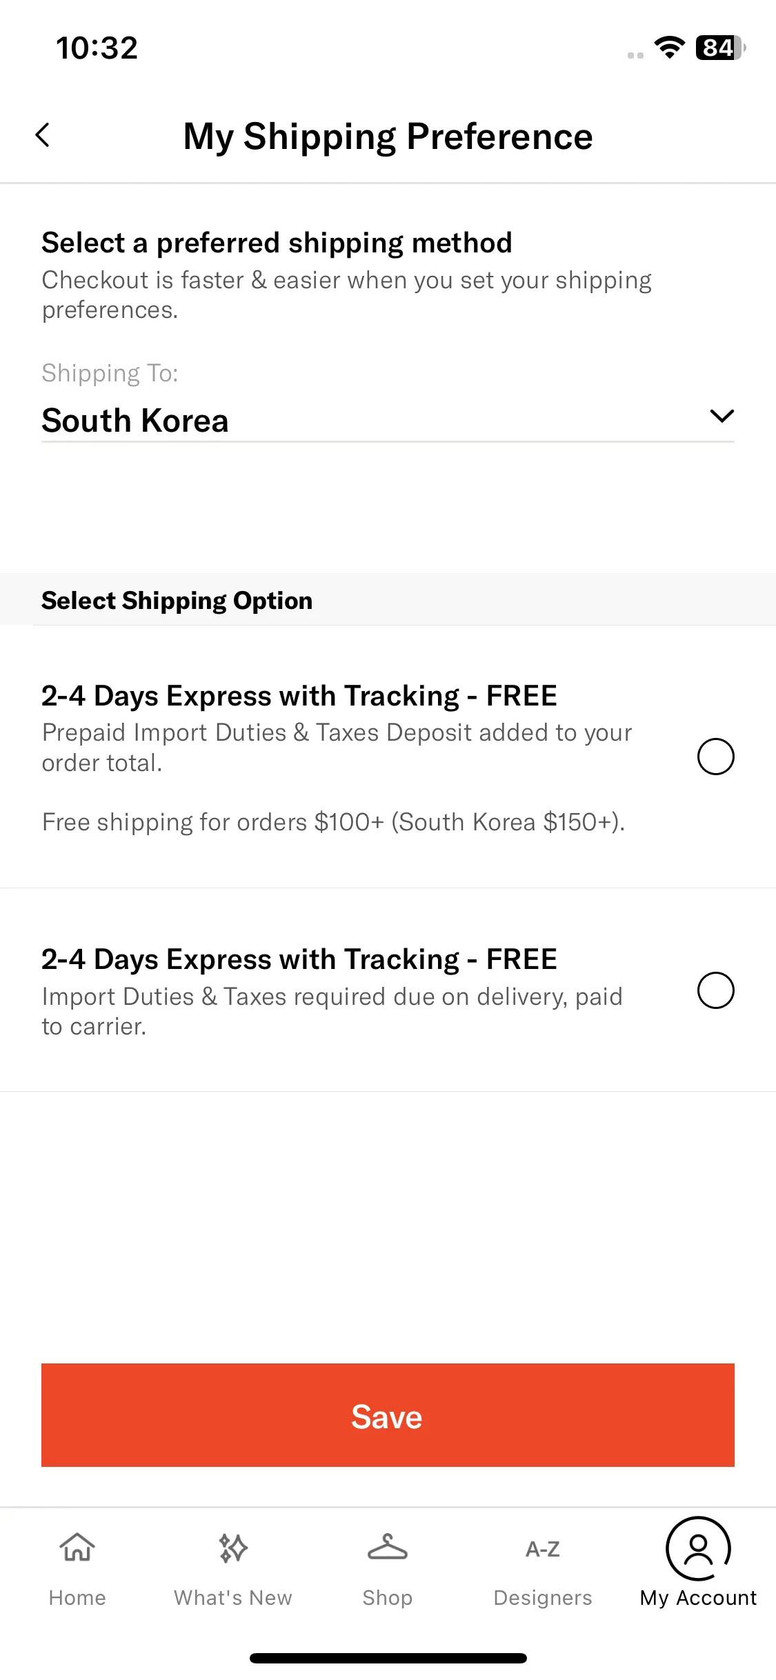Save the shipping preference

(388, 1414)
